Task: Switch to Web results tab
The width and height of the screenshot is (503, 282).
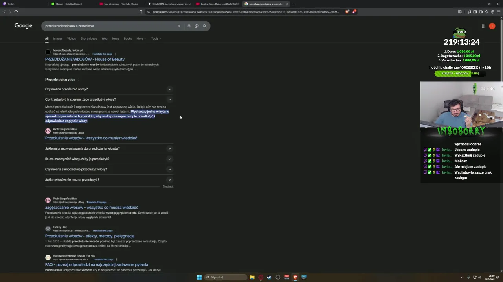Action: (x=105, y=38)
